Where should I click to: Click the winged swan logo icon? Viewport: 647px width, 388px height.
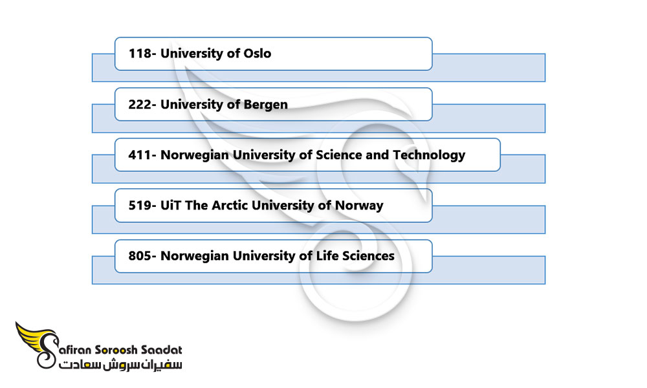tap(36, 345)
